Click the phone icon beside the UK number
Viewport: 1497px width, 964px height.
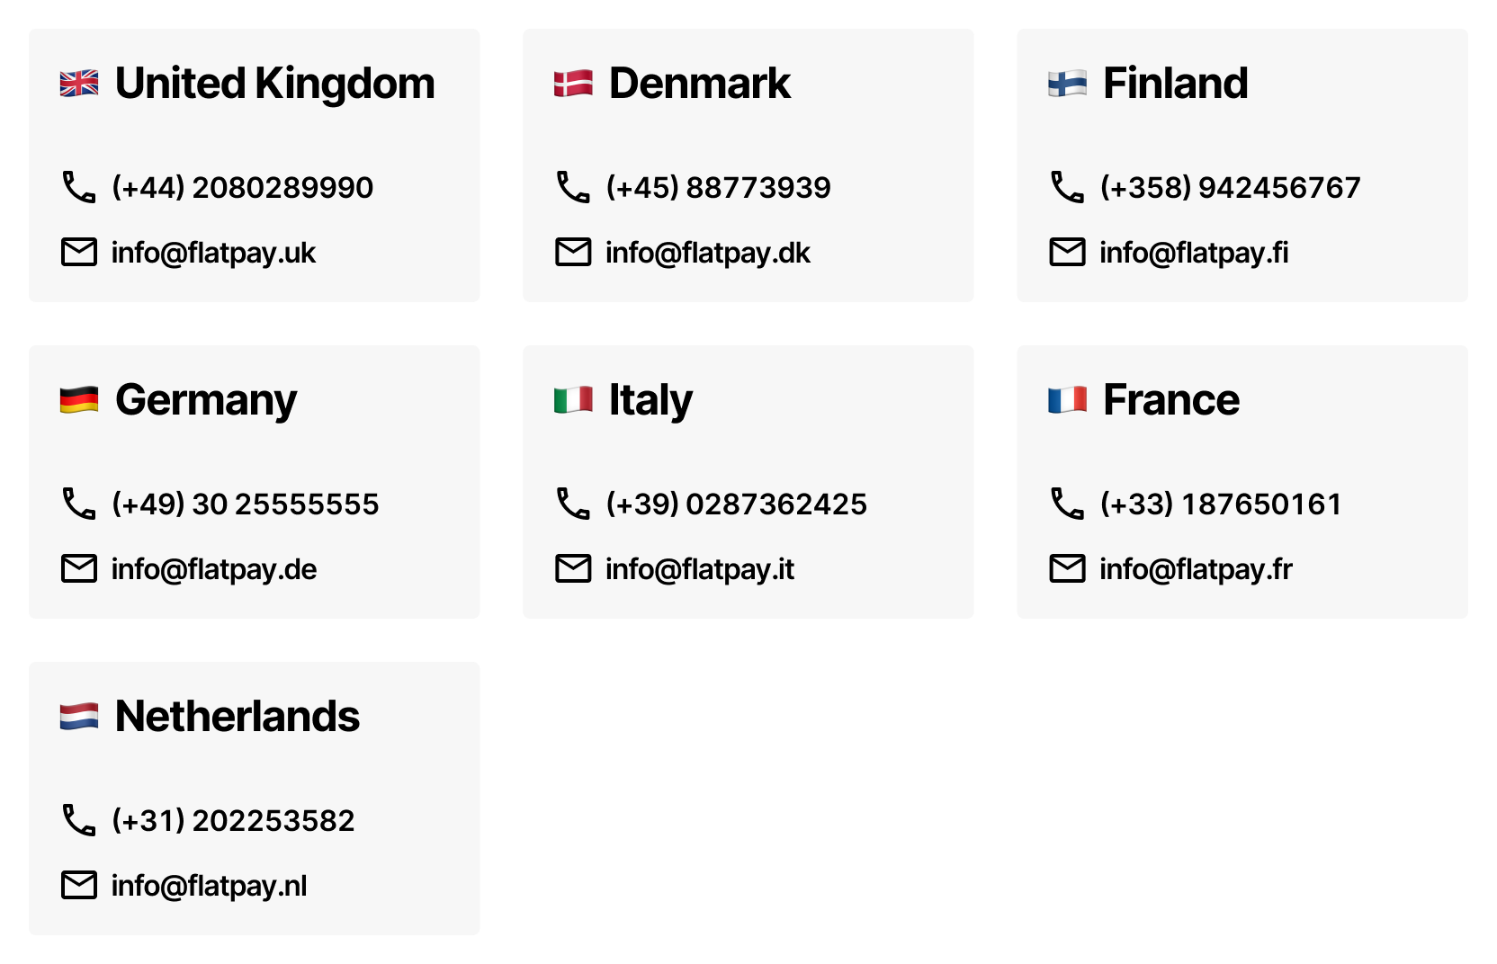pyautogui.click(x=79, y=187)
